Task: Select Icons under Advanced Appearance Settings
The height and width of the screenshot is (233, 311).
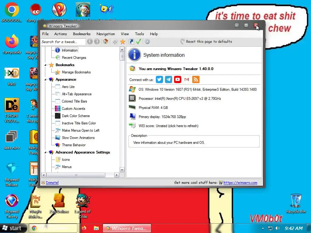Action: [66, 160]
